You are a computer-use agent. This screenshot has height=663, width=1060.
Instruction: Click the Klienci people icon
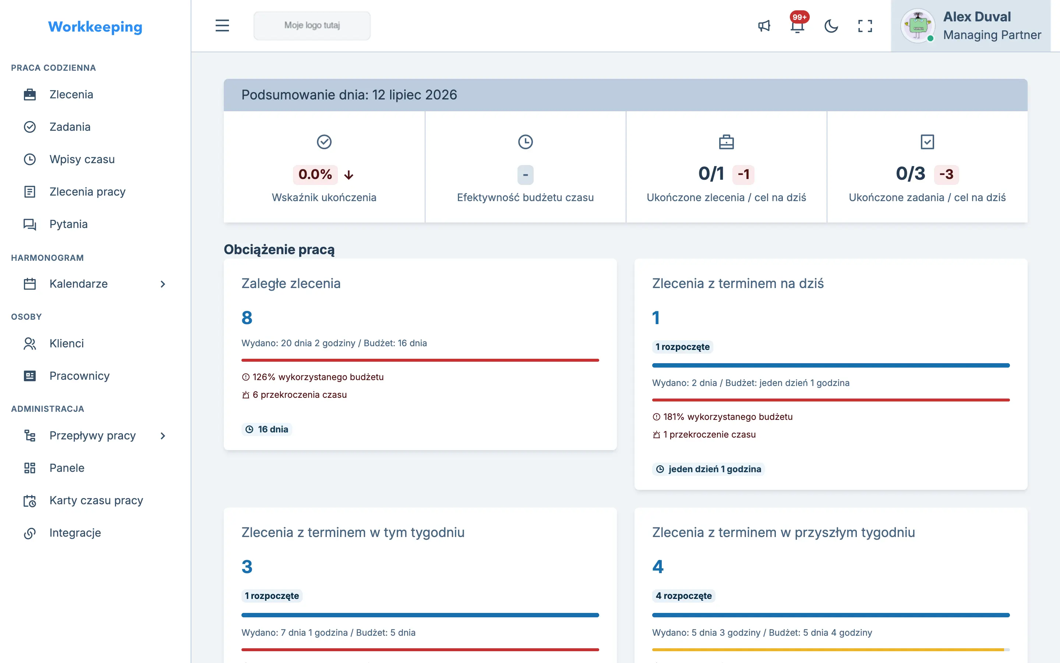pyautogui.click(x=30, y=343)
